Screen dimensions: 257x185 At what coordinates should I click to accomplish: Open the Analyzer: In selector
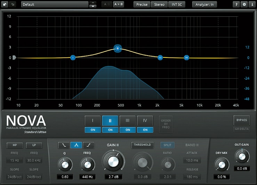[204, 5]
